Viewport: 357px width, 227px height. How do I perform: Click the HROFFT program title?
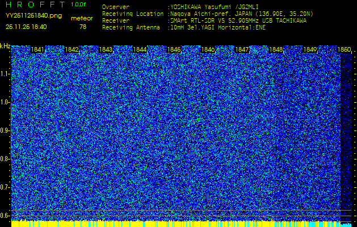(x=35, y=5)
